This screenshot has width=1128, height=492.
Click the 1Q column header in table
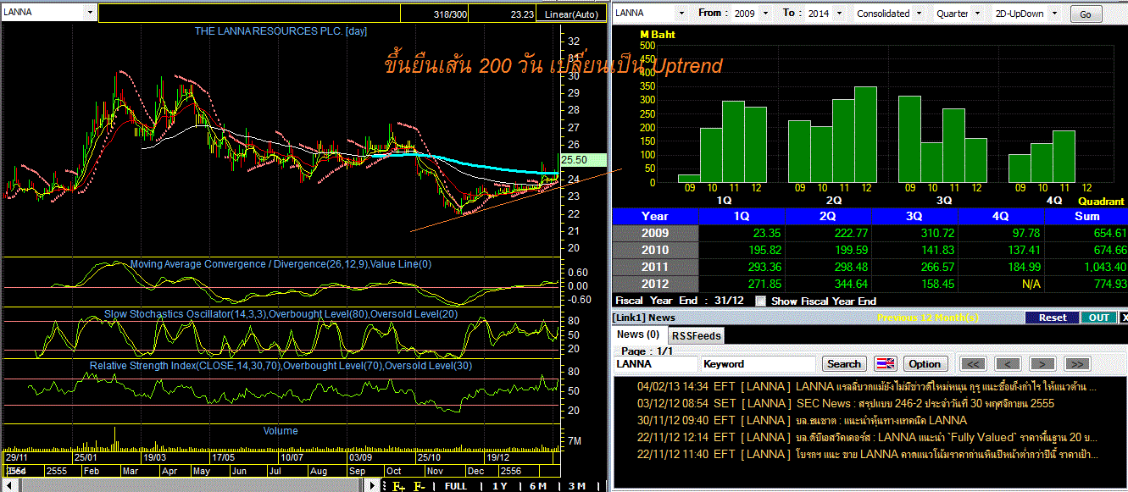tap(742, 216)
